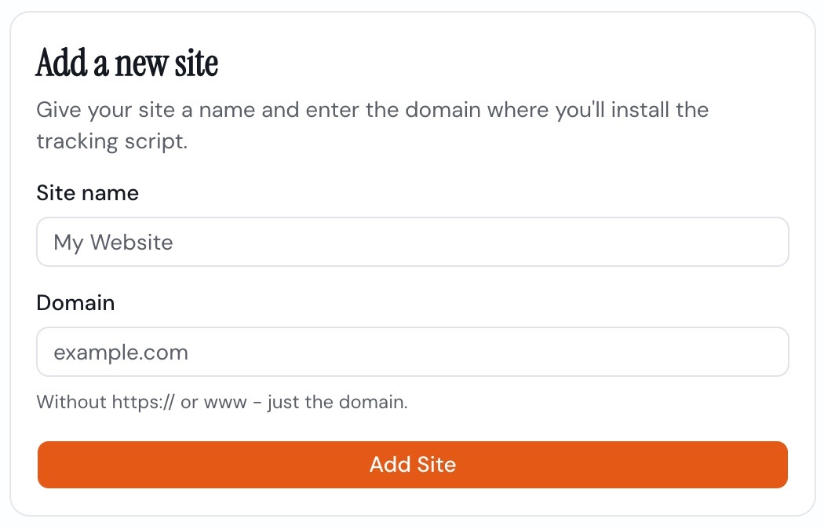Select the Domain label
The image size is (824, 526).
click(x=75, y=303)
